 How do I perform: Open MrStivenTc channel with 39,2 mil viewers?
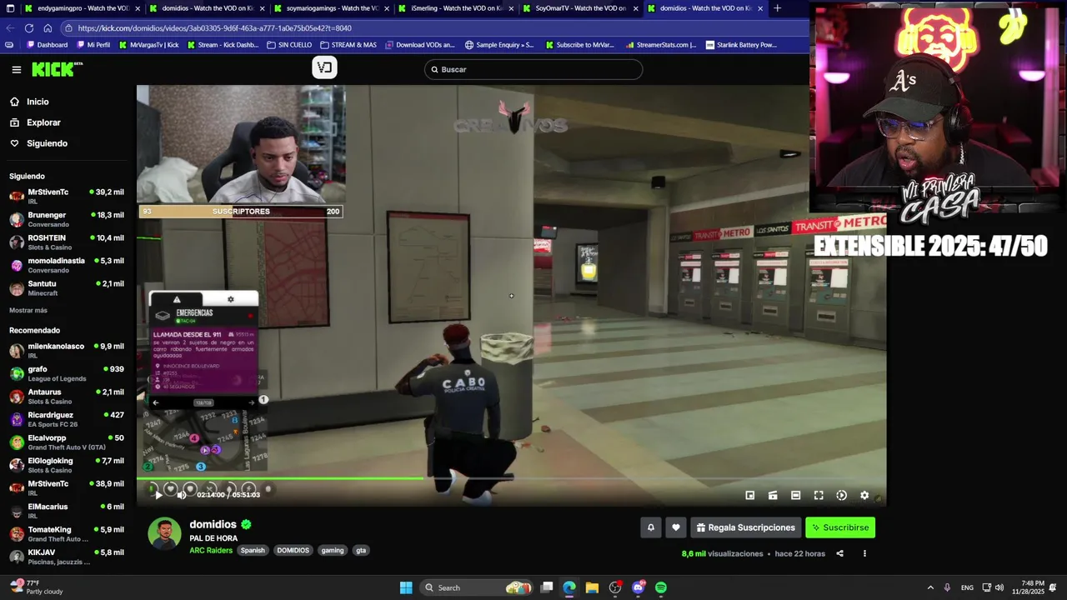point(67,196)
